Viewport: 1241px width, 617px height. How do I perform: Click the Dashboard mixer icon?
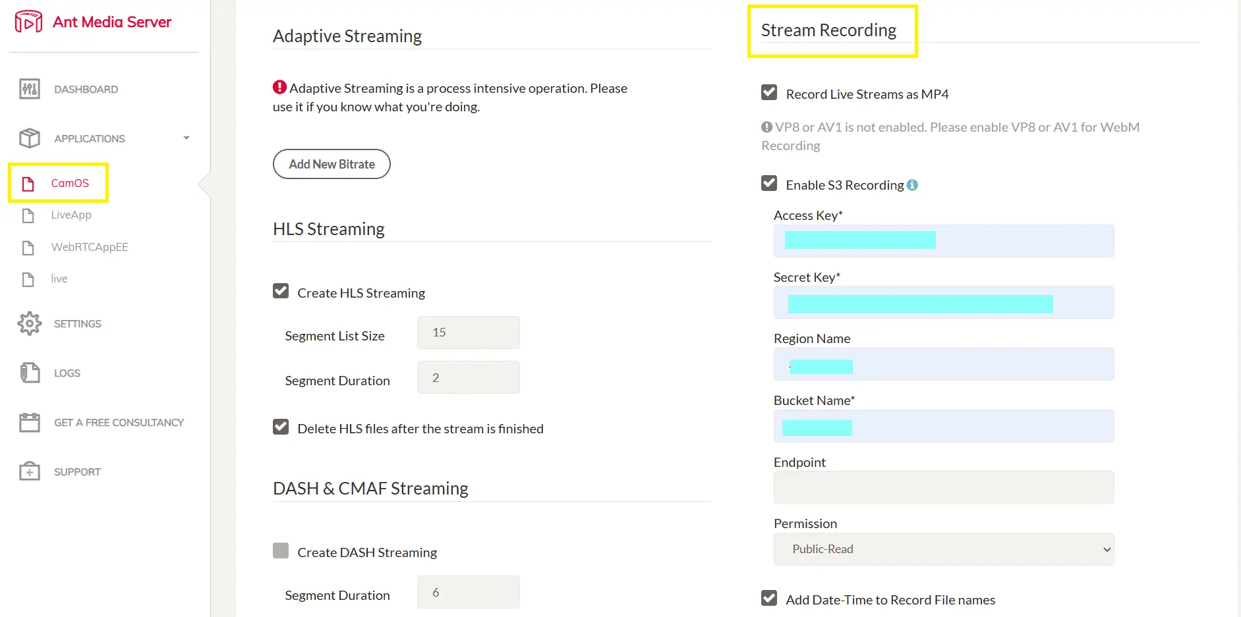[x=30, y=89]
